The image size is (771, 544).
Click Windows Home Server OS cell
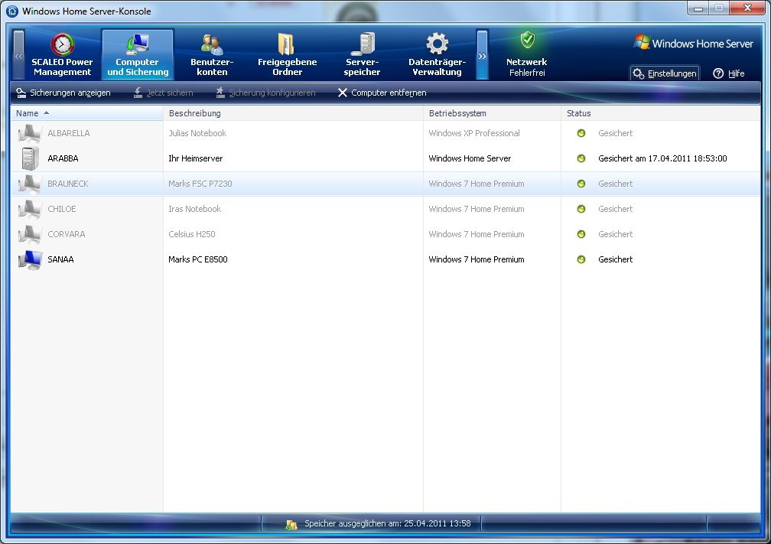coord(470,158)
